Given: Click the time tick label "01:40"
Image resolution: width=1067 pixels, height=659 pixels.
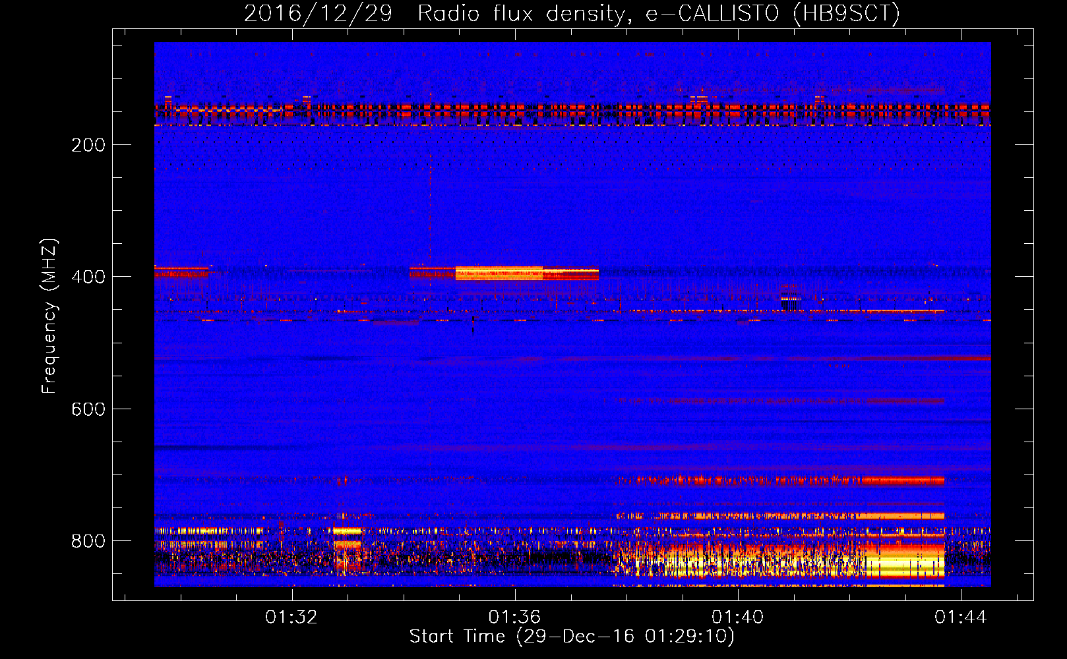Looking at the screenshot, I should [737, 617].
